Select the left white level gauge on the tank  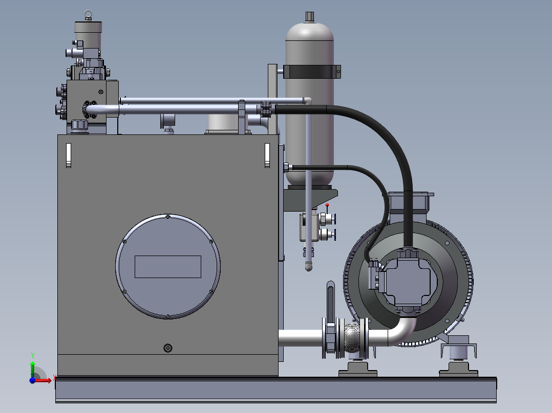point(69,155)
